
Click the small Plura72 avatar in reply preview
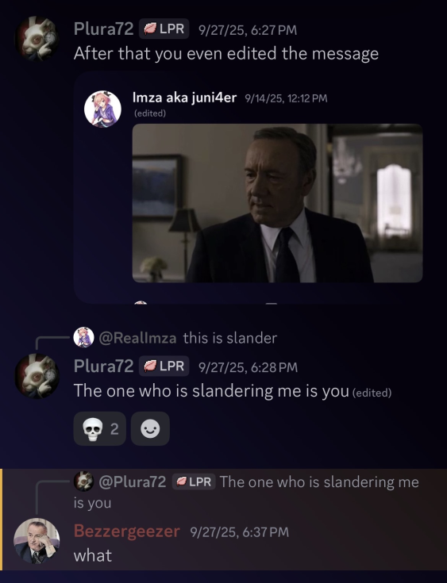pyautogui.click(x=83, y=481)
